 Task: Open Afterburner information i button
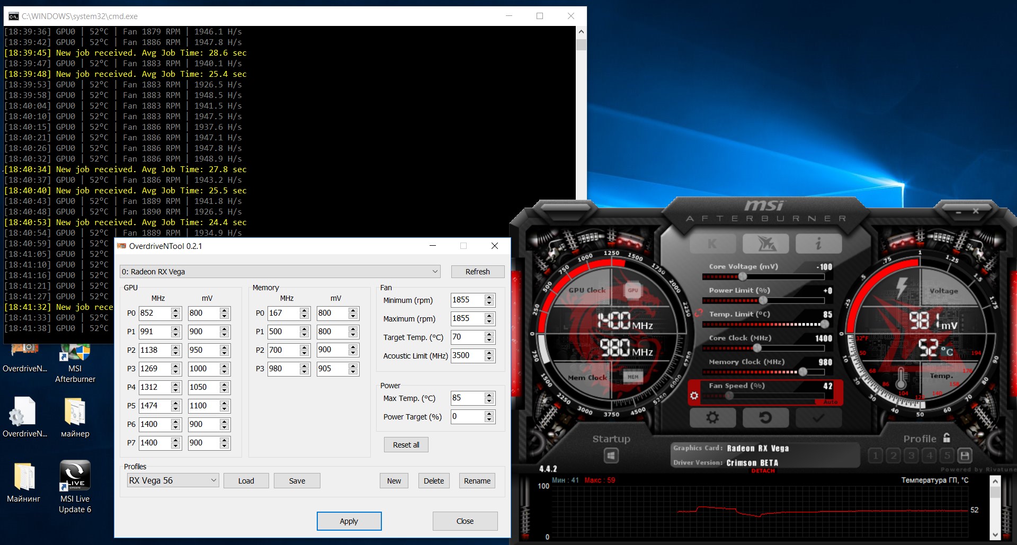tap(818, 244)
